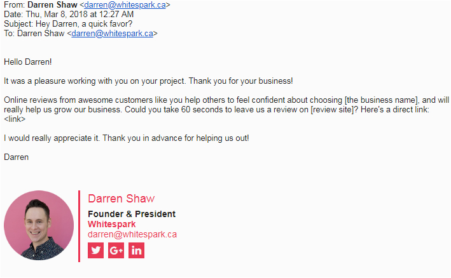The height and width of the screenshot is (278, 451).
Task: Click the "Hello Darren!" greeting
Action: click(28, 62)
